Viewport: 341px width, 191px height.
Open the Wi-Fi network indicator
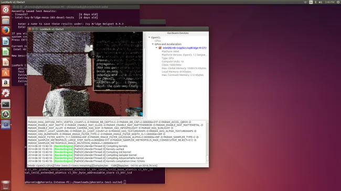click(x=305, y=2)
